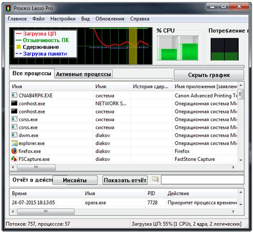Viewport: 253px width, 232px height.
Task: Open the Файл menu
Action: pos(39,19)
